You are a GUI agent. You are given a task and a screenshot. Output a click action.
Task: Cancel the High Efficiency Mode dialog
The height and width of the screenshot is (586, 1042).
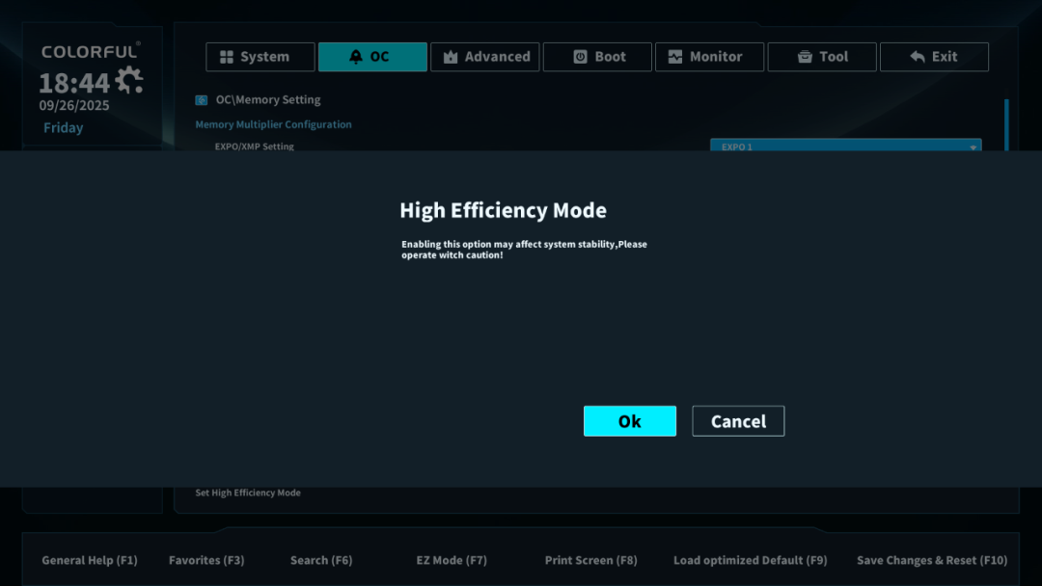pyautogui.click(x=738, y=421)
